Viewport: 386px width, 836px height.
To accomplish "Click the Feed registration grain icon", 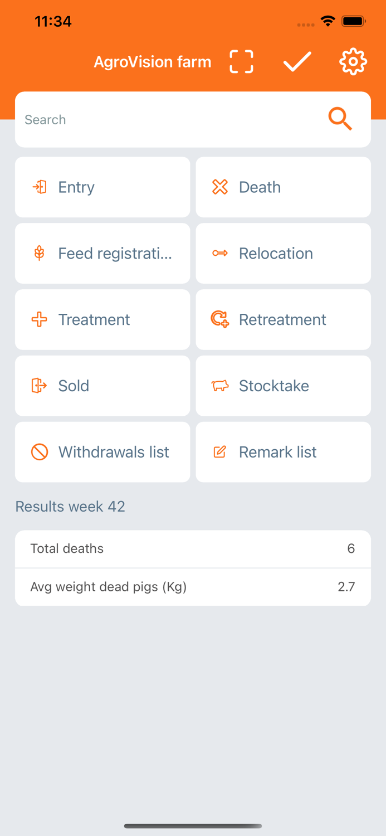I will pos(40,254).
